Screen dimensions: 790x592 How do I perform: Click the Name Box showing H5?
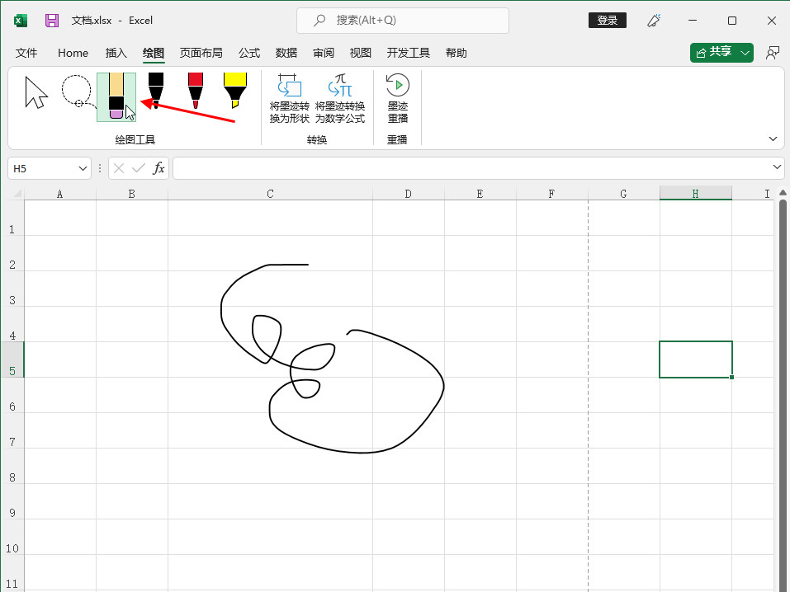(43, 168)
